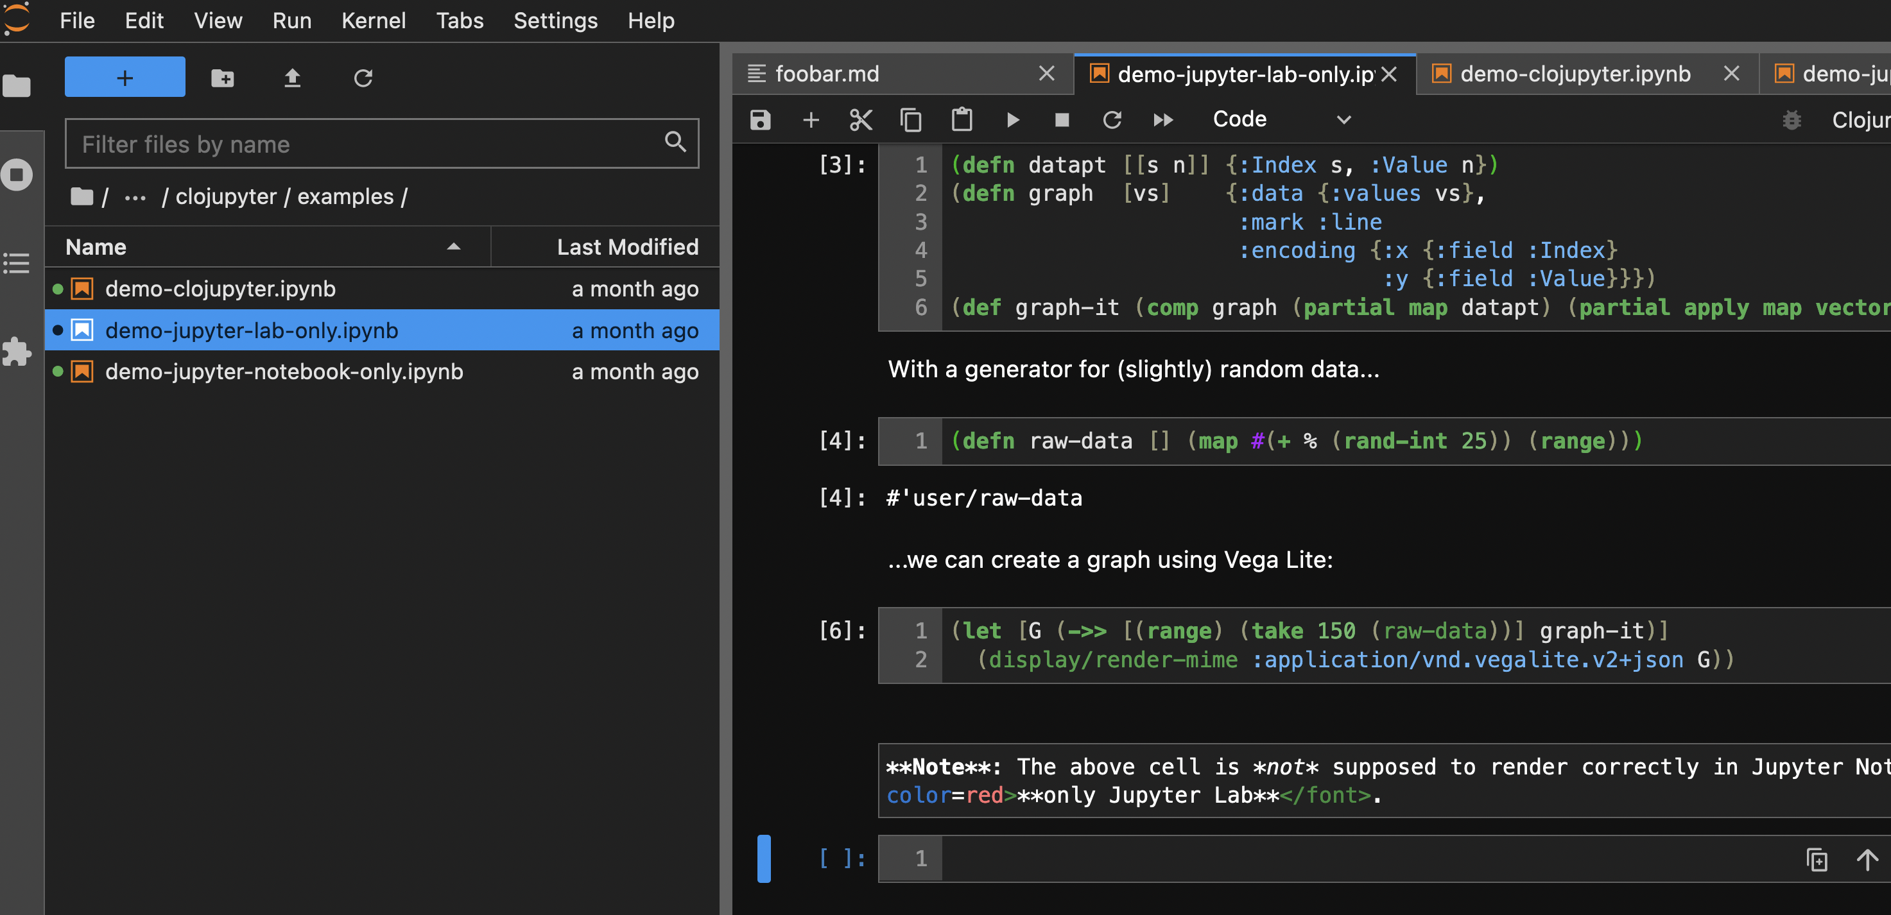Sort files by Last Modified column
This screenshot has height=915, width=1891.
(x=605, y=246)
